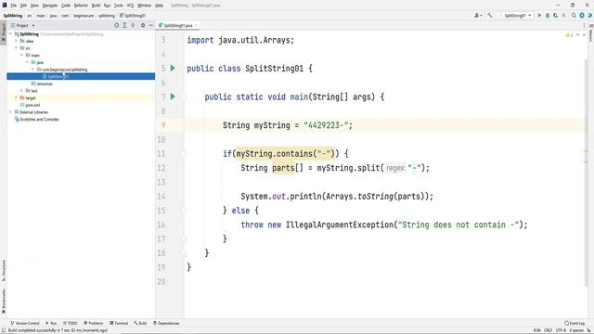Image resolution: width=594 pixels, height=334 pixels.
Task: Open the Maven tool window on the right edge
Action: click(590, 34)
